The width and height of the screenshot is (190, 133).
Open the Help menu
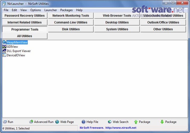tap(79, 10)
